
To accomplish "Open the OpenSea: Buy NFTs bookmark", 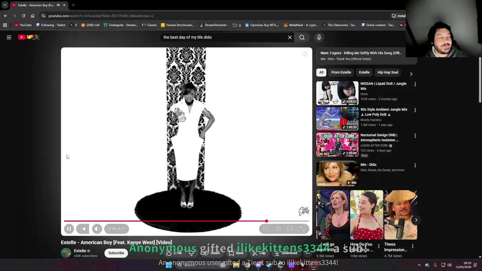I will click(262, 25).
